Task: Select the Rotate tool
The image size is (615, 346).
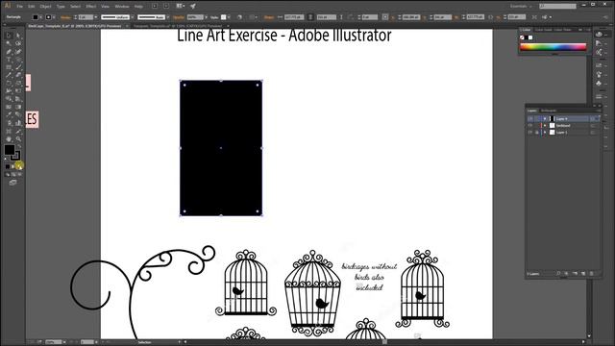Action: pyautogui.click(x=9, y=84)
